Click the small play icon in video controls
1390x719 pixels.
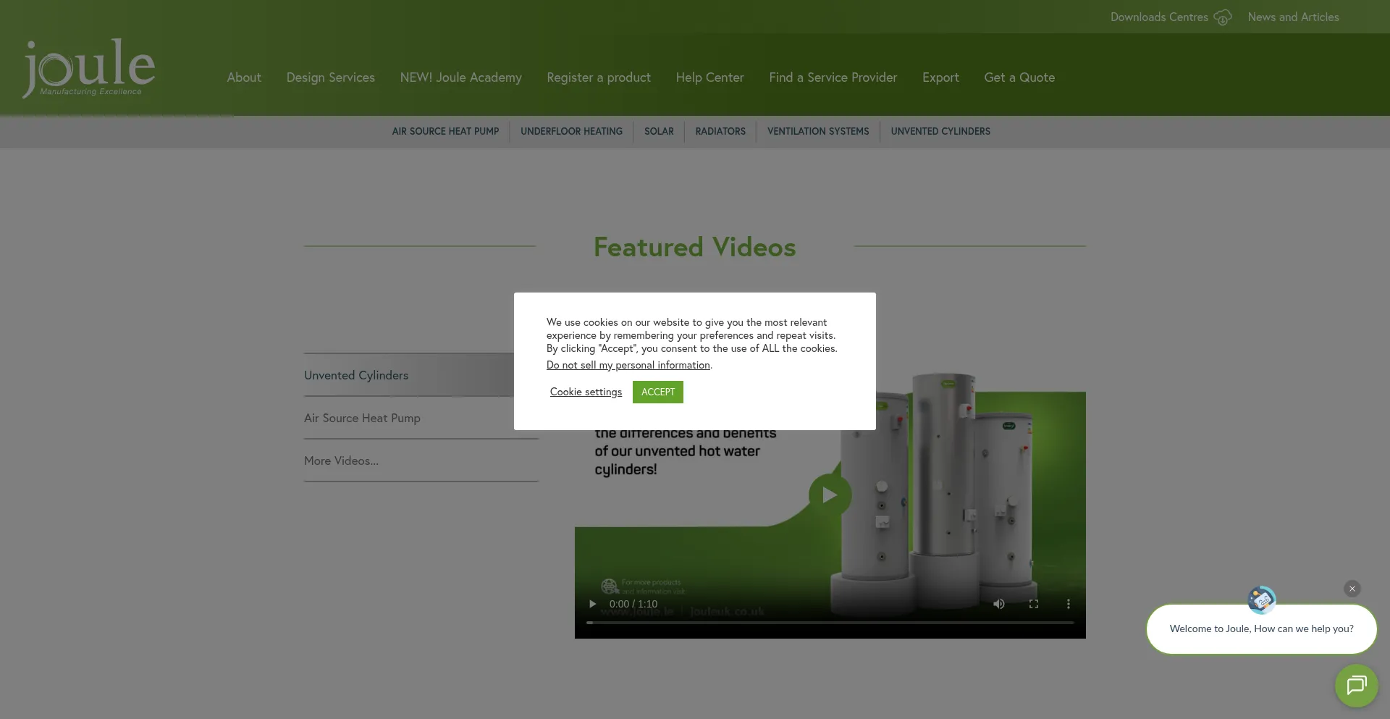coord(592,604)
